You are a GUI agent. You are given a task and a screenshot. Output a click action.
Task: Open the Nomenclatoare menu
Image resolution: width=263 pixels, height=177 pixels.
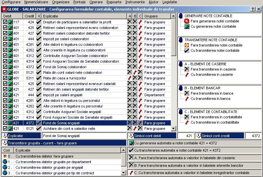pyautogui.click(x=34, y=2)
